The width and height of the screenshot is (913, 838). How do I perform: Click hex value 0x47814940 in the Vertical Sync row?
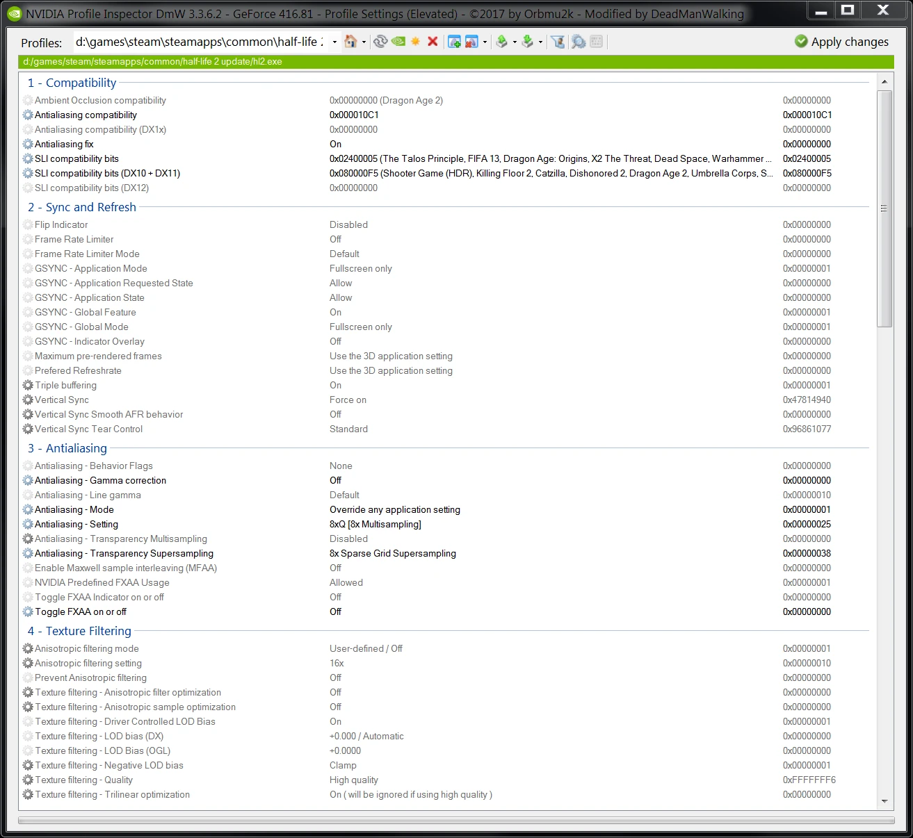[x=807, y=400]
